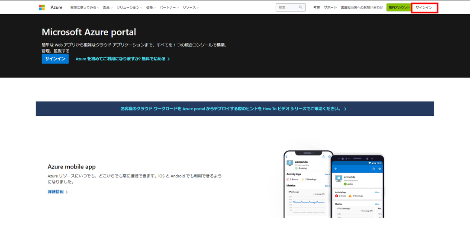Open 詳細情報 under Azure mobile app
The image size is (470, 250).
click(58, 192)
